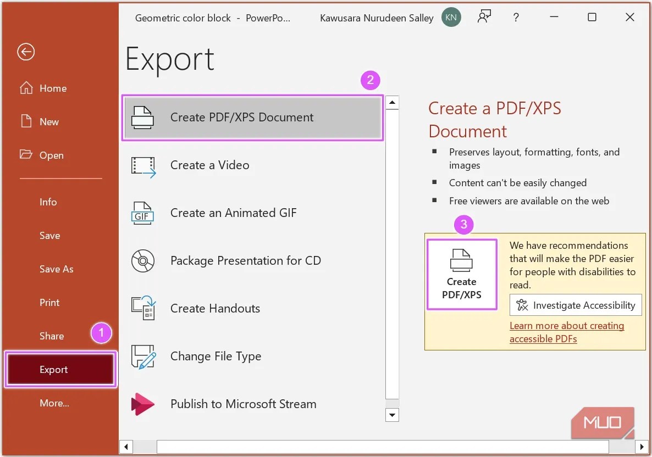Open the link about creating accessible PDFs
The image size is (652, 457).
pos(567,332)
